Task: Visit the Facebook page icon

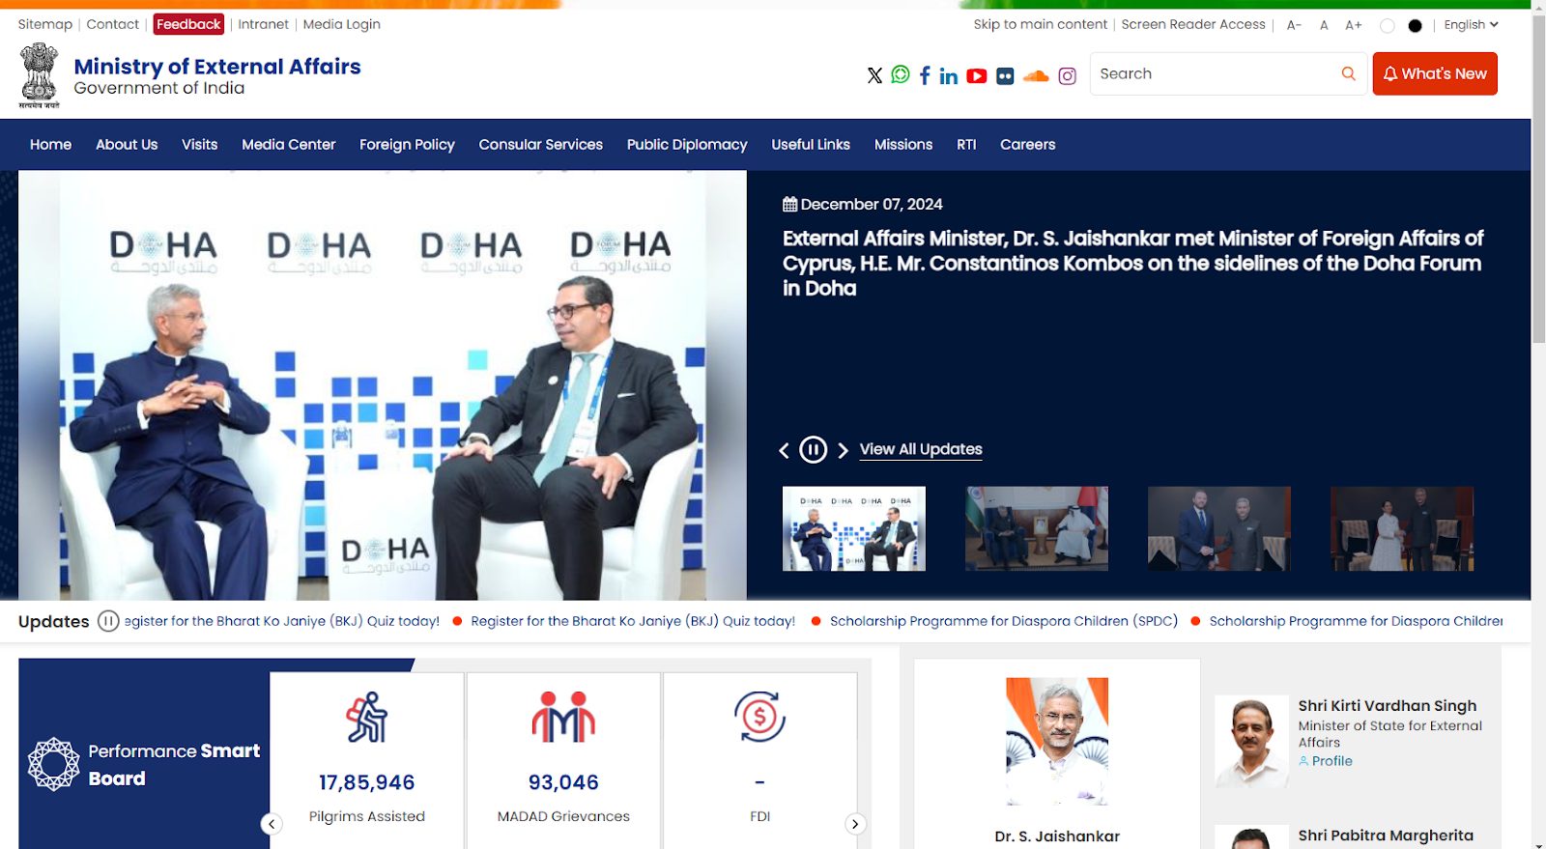Action: pos(925,75)
